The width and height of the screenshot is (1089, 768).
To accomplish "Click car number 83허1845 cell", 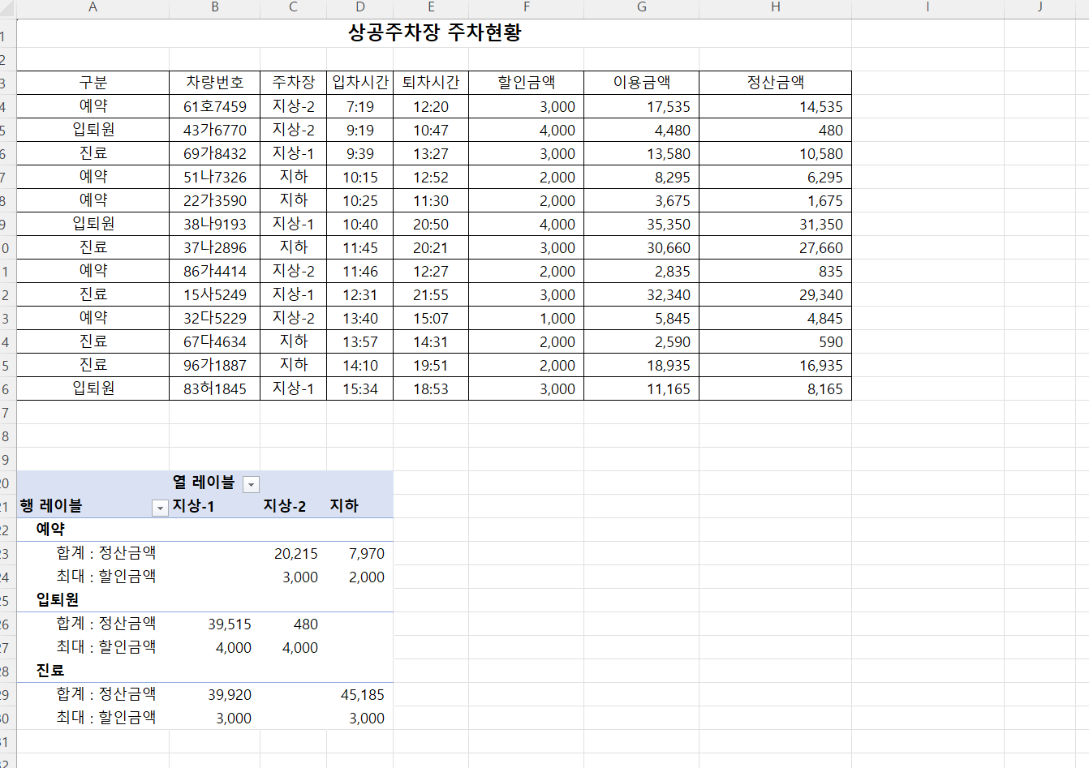I will [x=214, y=388].
